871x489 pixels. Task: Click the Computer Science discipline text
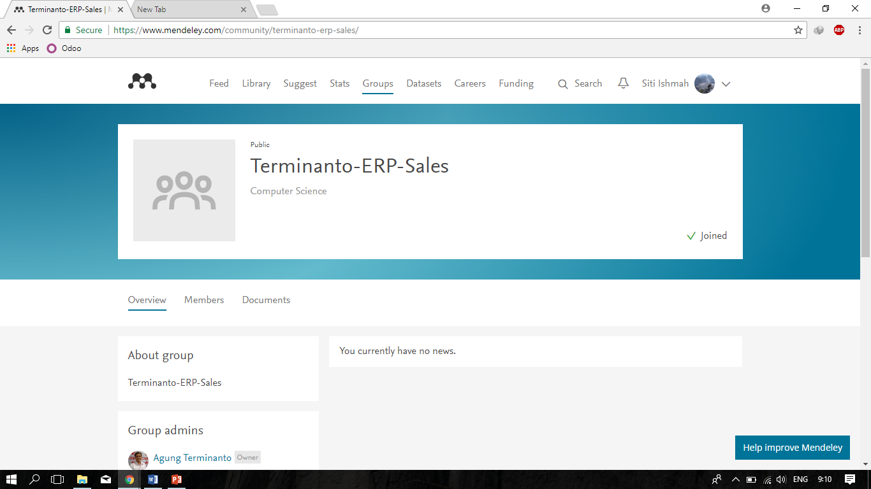tap(288, 191)
